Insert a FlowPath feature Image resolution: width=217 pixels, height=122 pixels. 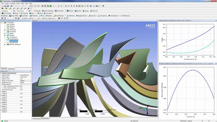(x=34, y=16)
